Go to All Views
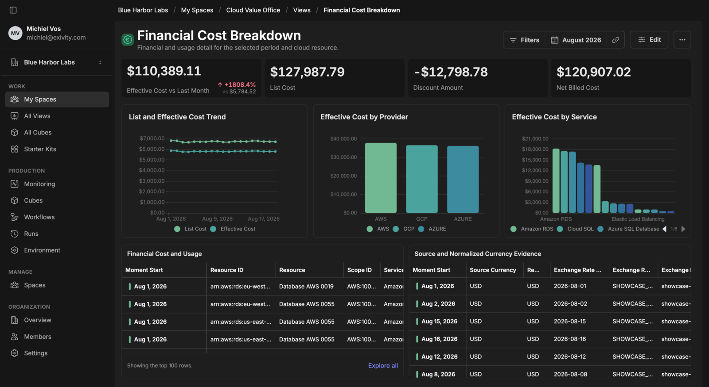Viewport: 709px width, 387px height. pyautogui.click(x=57, y=116)
